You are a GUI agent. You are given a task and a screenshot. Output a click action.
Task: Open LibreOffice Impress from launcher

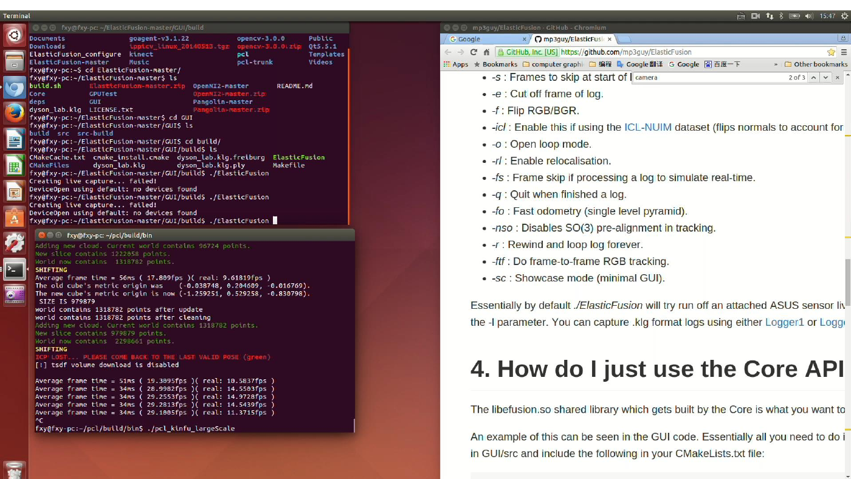click(14, 192)
